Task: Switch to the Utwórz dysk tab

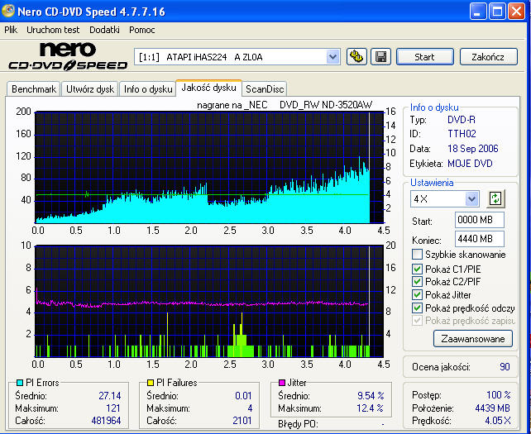Action: (x=90, y=89)
